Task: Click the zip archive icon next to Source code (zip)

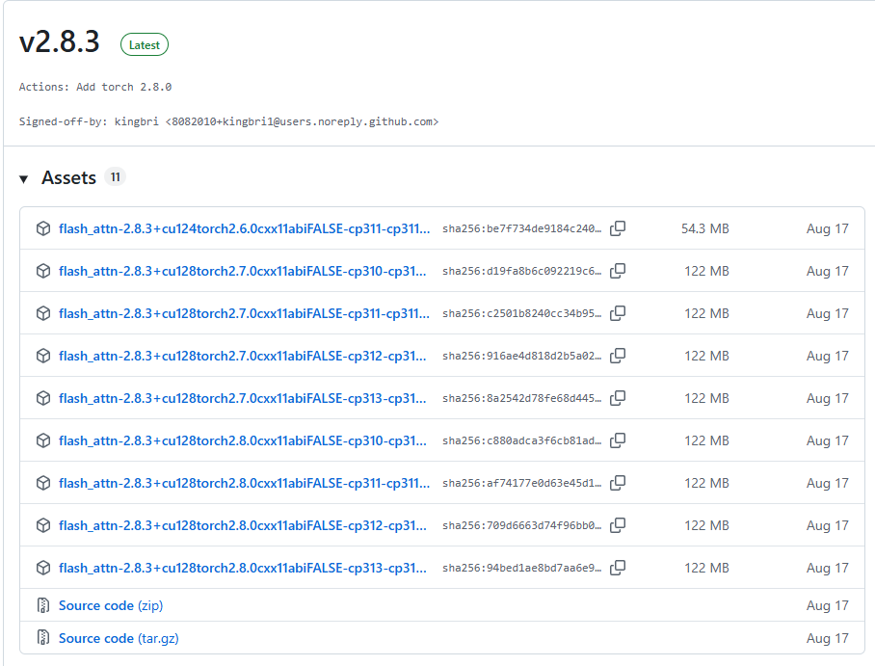Action: 42,605
